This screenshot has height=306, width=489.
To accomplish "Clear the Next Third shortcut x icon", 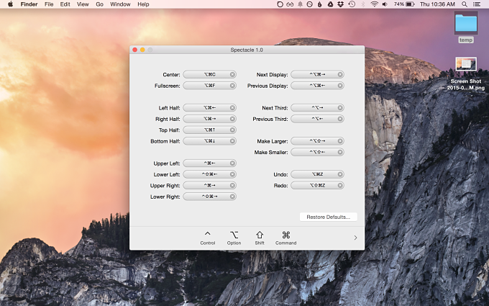I will [340, 108].
